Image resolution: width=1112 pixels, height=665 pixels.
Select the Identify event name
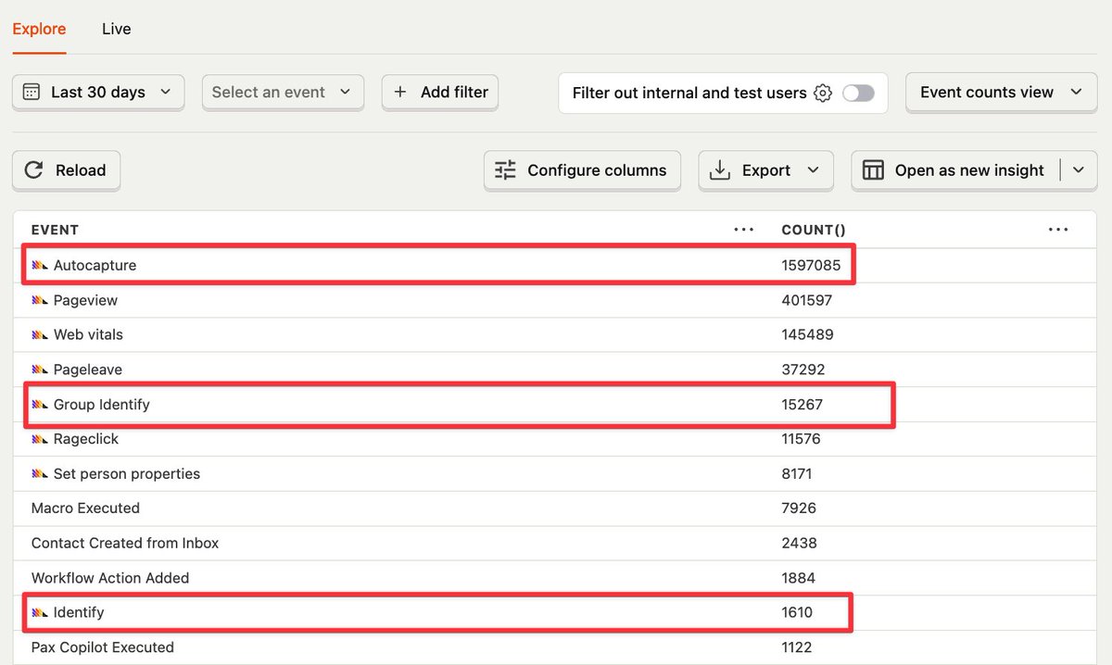(79, 612)
